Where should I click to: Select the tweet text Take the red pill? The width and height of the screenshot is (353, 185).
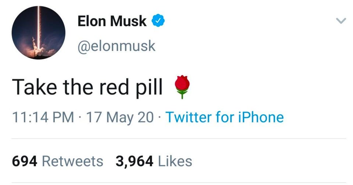point(87,87)
